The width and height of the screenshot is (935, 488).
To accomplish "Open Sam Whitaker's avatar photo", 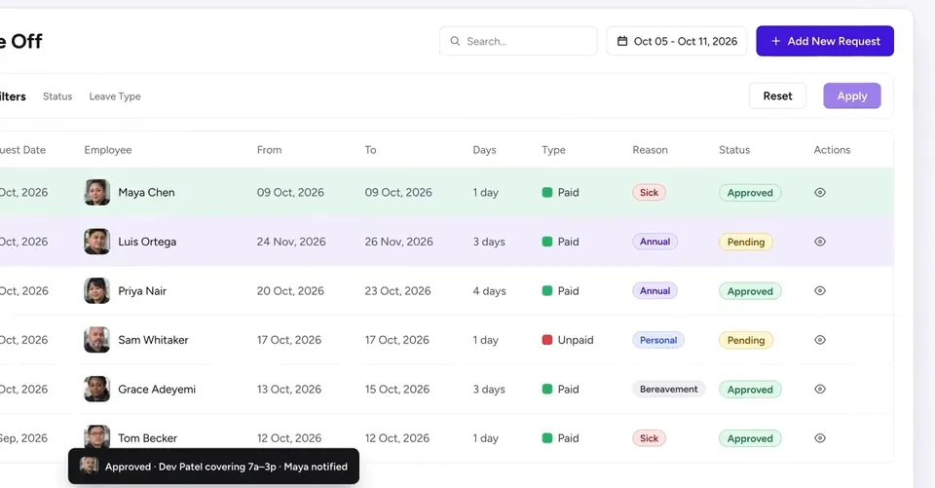I will [96, 340].
